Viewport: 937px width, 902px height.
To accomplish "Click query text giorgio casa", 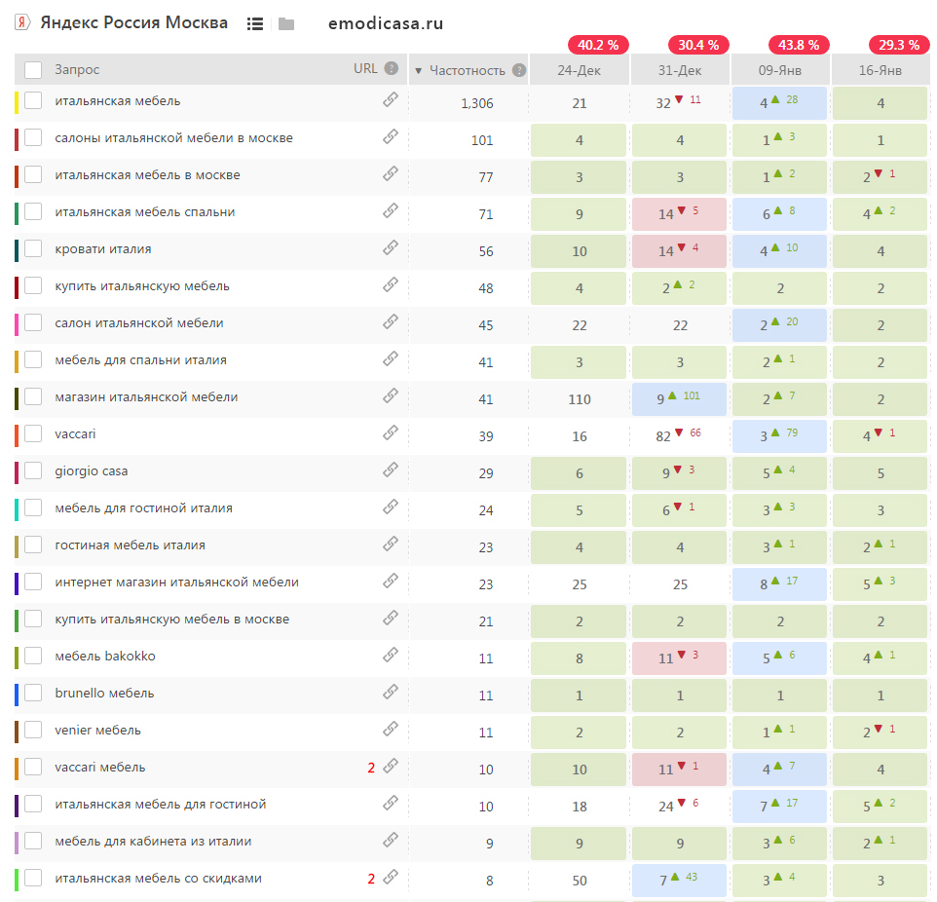I will tap(91, 471).
